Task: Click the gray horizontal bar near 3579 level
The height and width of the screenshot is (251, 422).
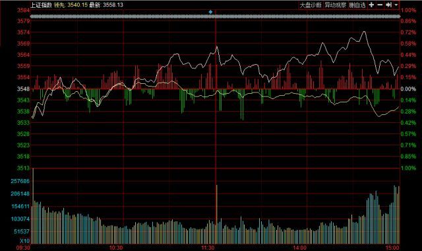Action: pyautogui.click(x=216, y=17)
